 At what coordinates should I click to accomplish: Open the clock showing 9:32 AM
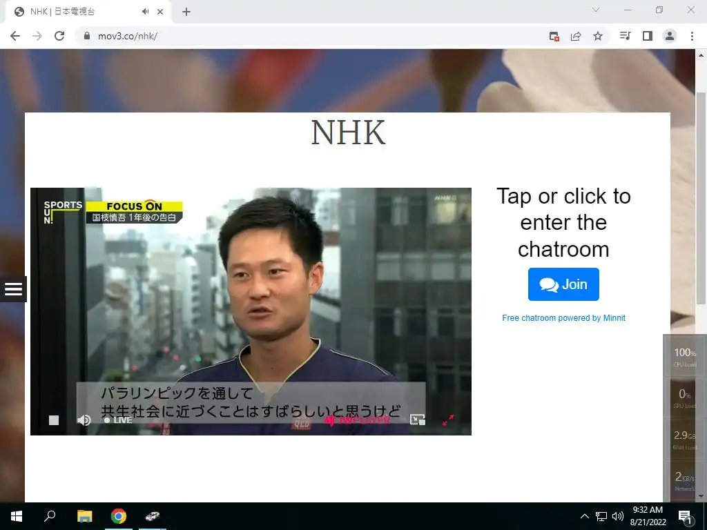click(x=648, y=516)
